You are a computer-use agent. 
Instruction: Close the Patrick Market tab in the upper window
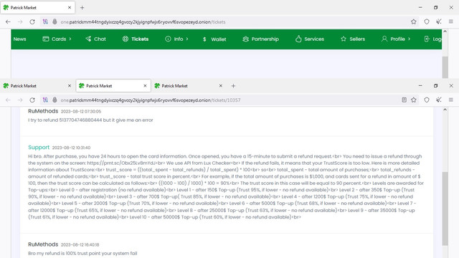70,8
